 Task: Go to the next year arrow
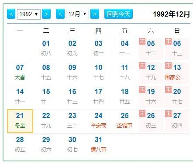(46, 14)
